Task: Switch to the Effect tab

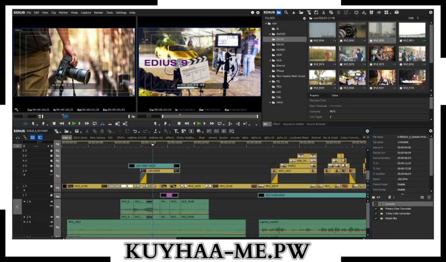Action: (x=277, y=124)
